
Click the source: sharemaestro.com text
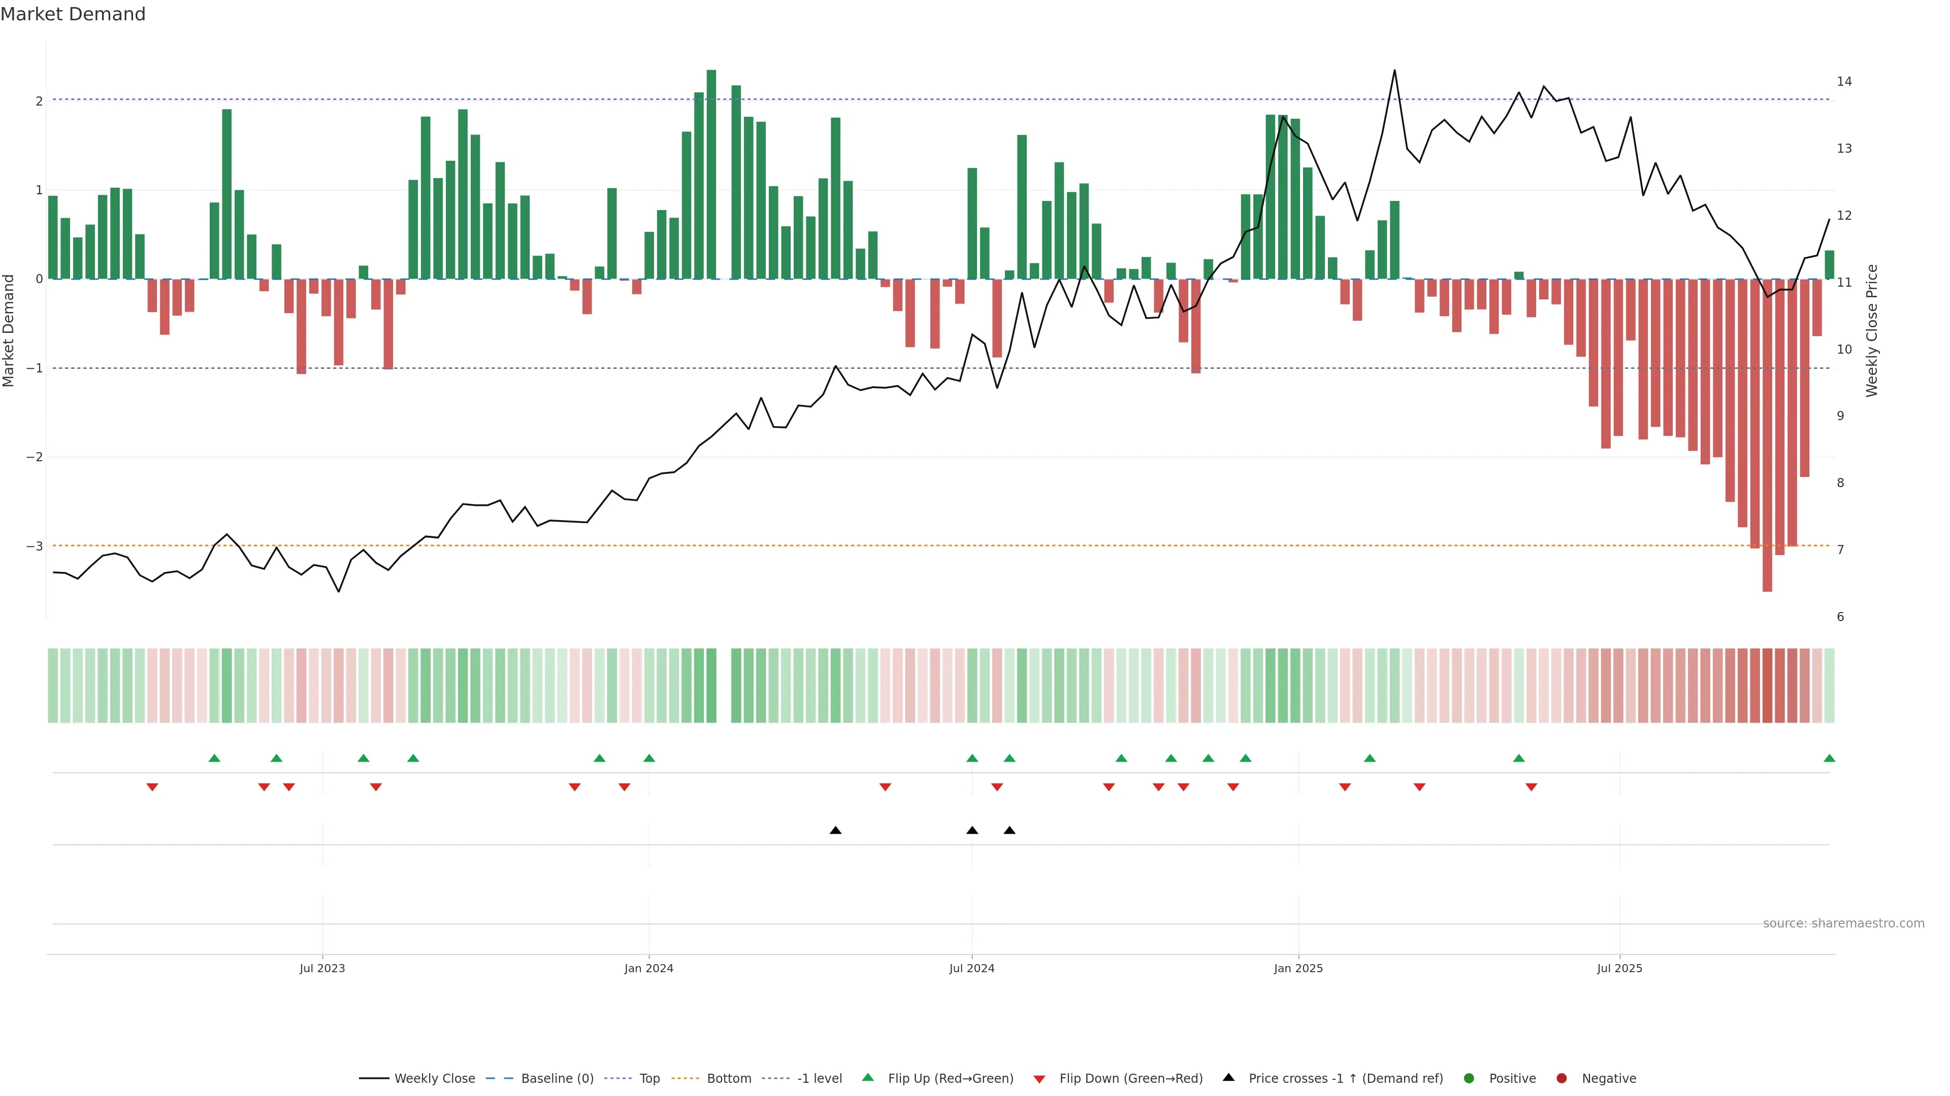pos(1843,923)
